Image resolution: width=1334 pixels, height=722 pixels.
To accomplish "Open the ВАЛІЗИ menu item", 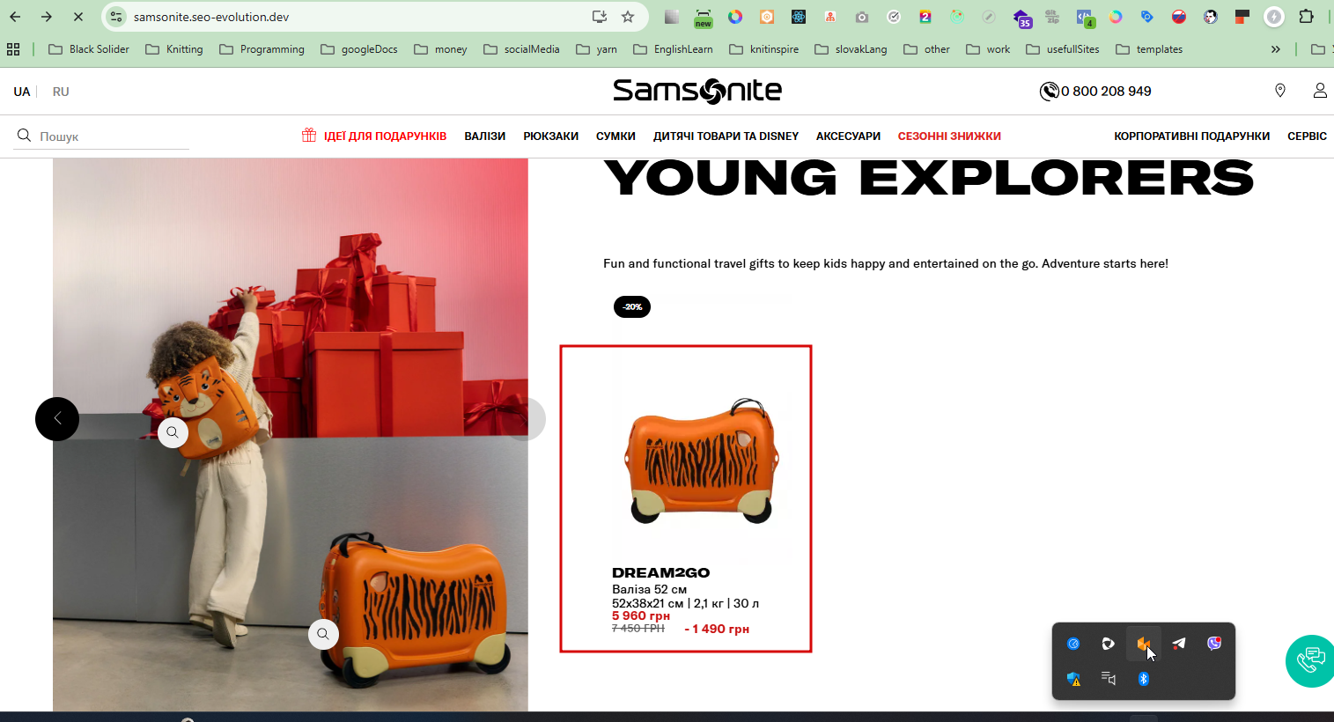I will (x=485, y=136).
